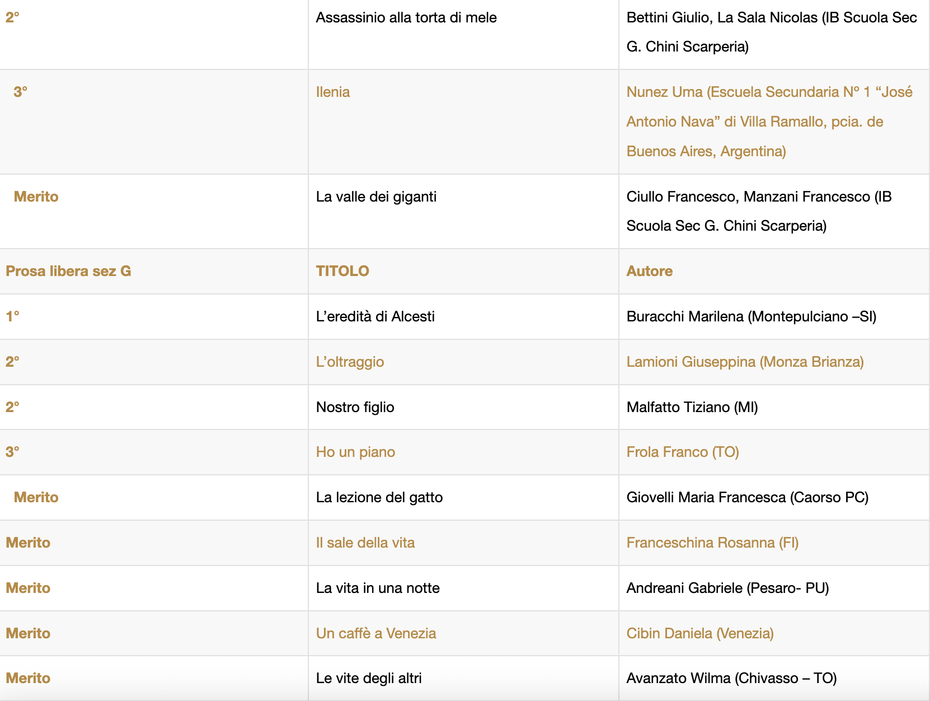930x701 pixels.
Task: Click the 'Prosa libera sez G' header
Action: tap(68, 271)
